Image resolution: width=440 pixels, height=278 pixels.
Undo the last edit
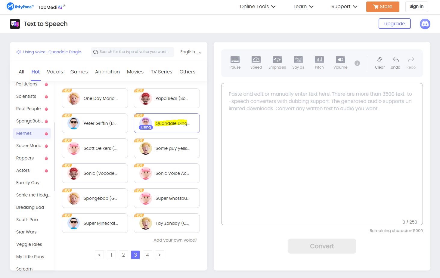pos(396,60)
